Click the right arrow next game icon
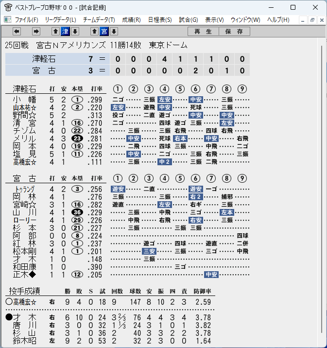 (36, 32)
